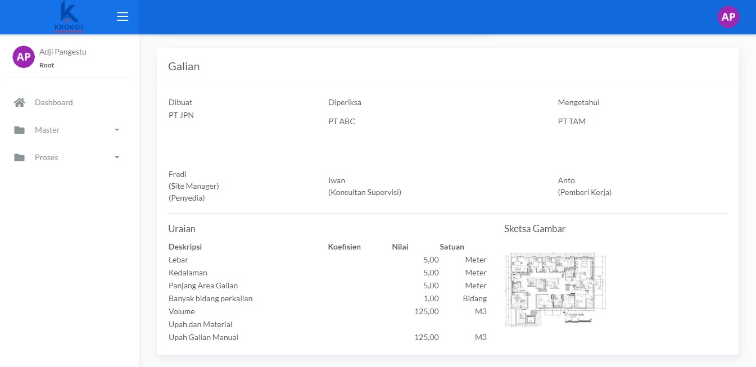Click the Krokot logo in the header

(69, 17)
